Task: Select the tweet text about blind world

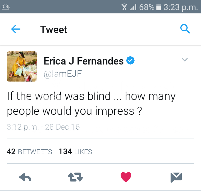Action: click(x=91, y=104)
